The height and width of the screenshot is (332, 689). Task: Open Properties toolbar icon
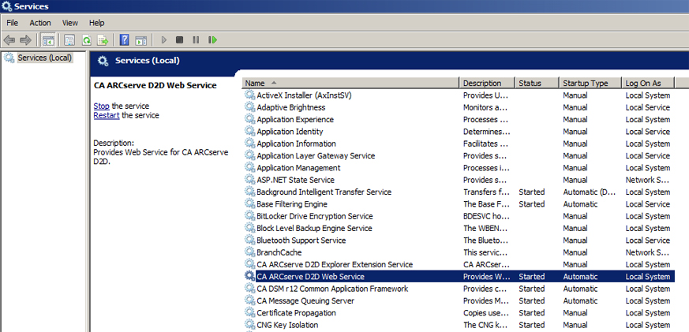pyautogui.click(x=69, y=40)
